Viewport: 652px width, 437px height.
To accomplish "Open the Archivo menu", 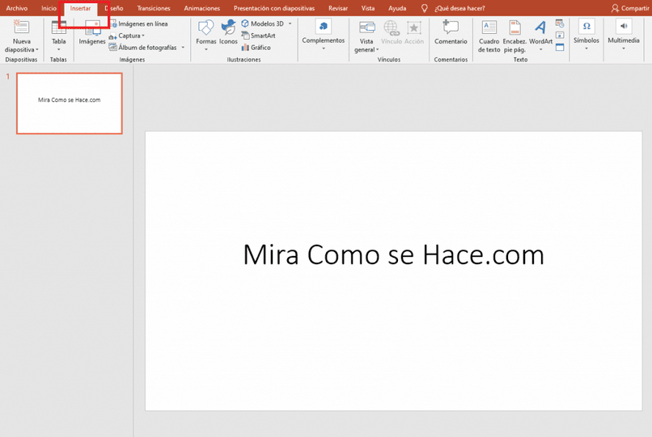I will tap(17, 8).
